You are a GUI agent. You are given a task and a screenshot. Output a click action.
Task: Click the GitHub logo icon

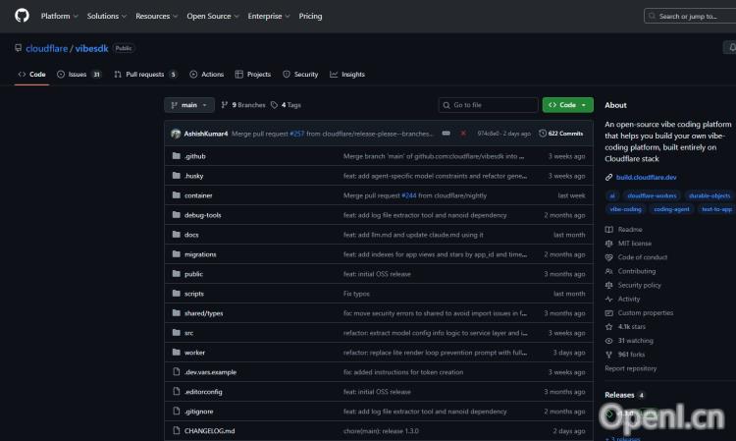[22, 16]
